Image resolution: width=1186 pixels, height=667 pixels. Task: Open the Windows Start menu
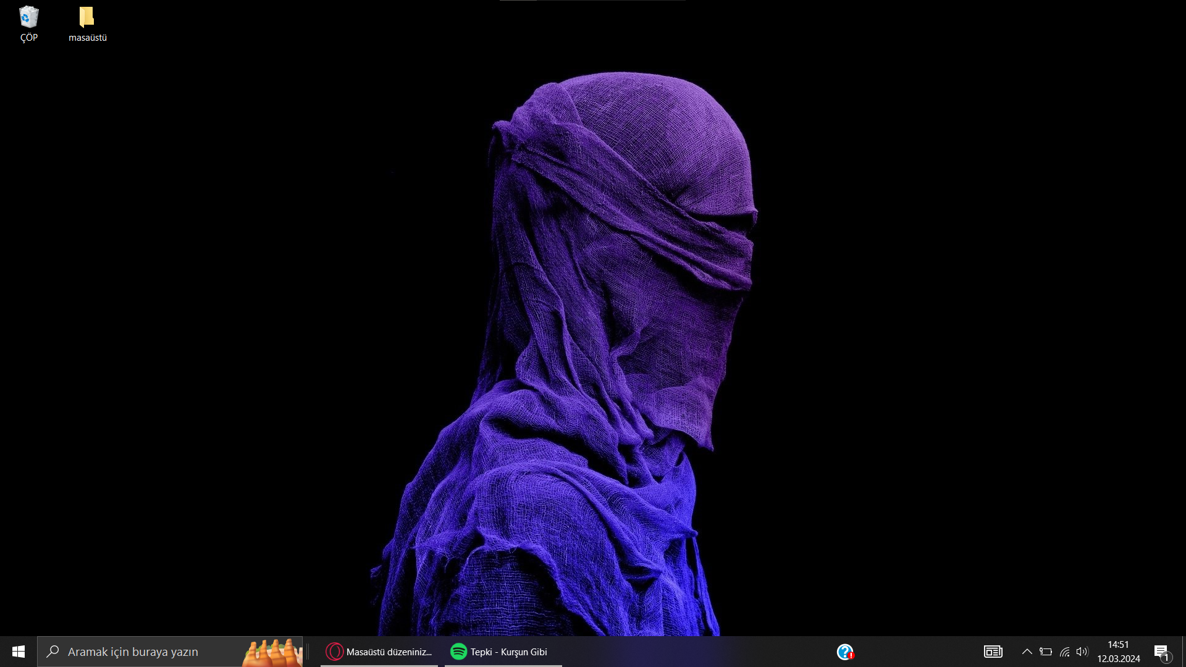[19, 652]
